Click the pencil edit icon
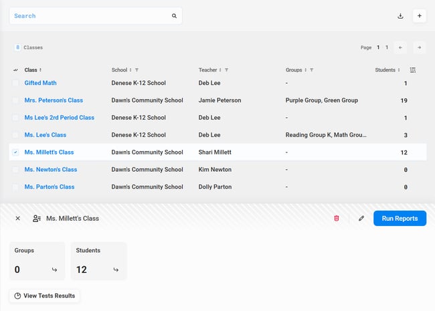 [x=361, y=218]
